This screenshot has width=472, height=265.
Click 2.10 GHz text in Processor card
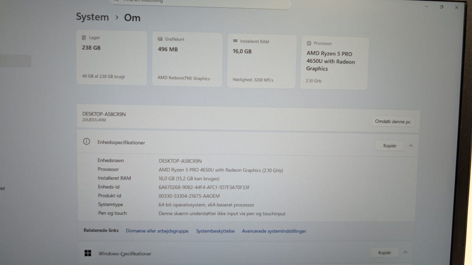pyautogui.click(x=314, y=81)
